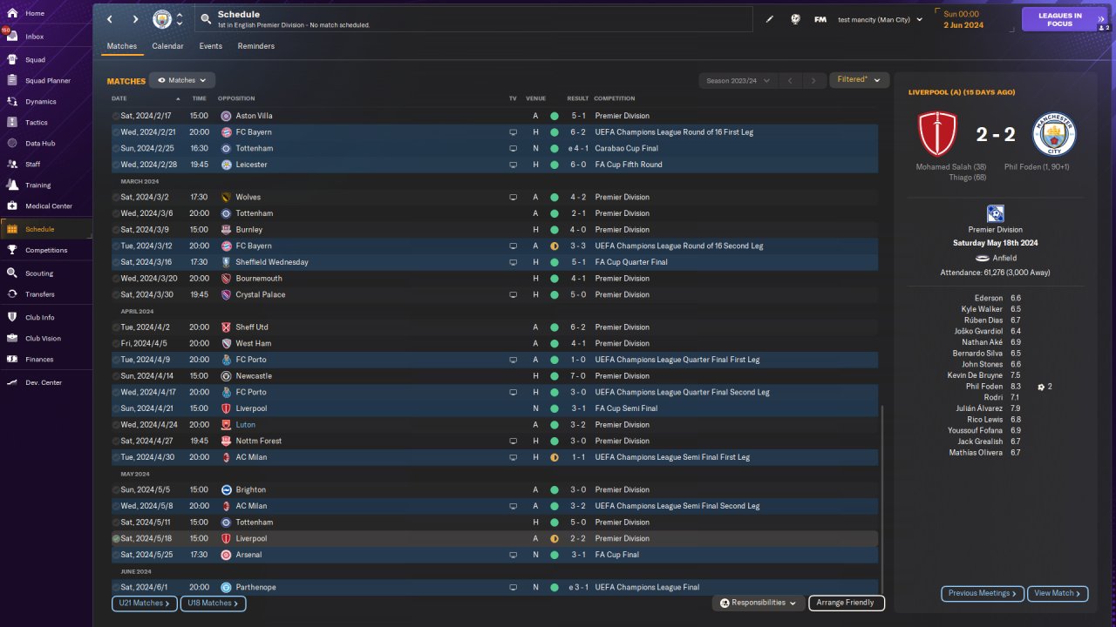Tick the circle for the Burnley match
This screenshot has width=1116, height=627.
[116, 230]
